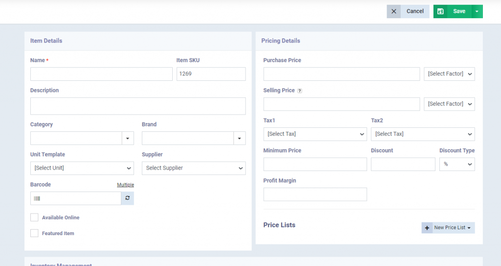Image resolution: width=501 pixels, height=266 pixels.
Task: Click the Item Details panel heading
Action: pyautogui.click(x=46, y=41)
